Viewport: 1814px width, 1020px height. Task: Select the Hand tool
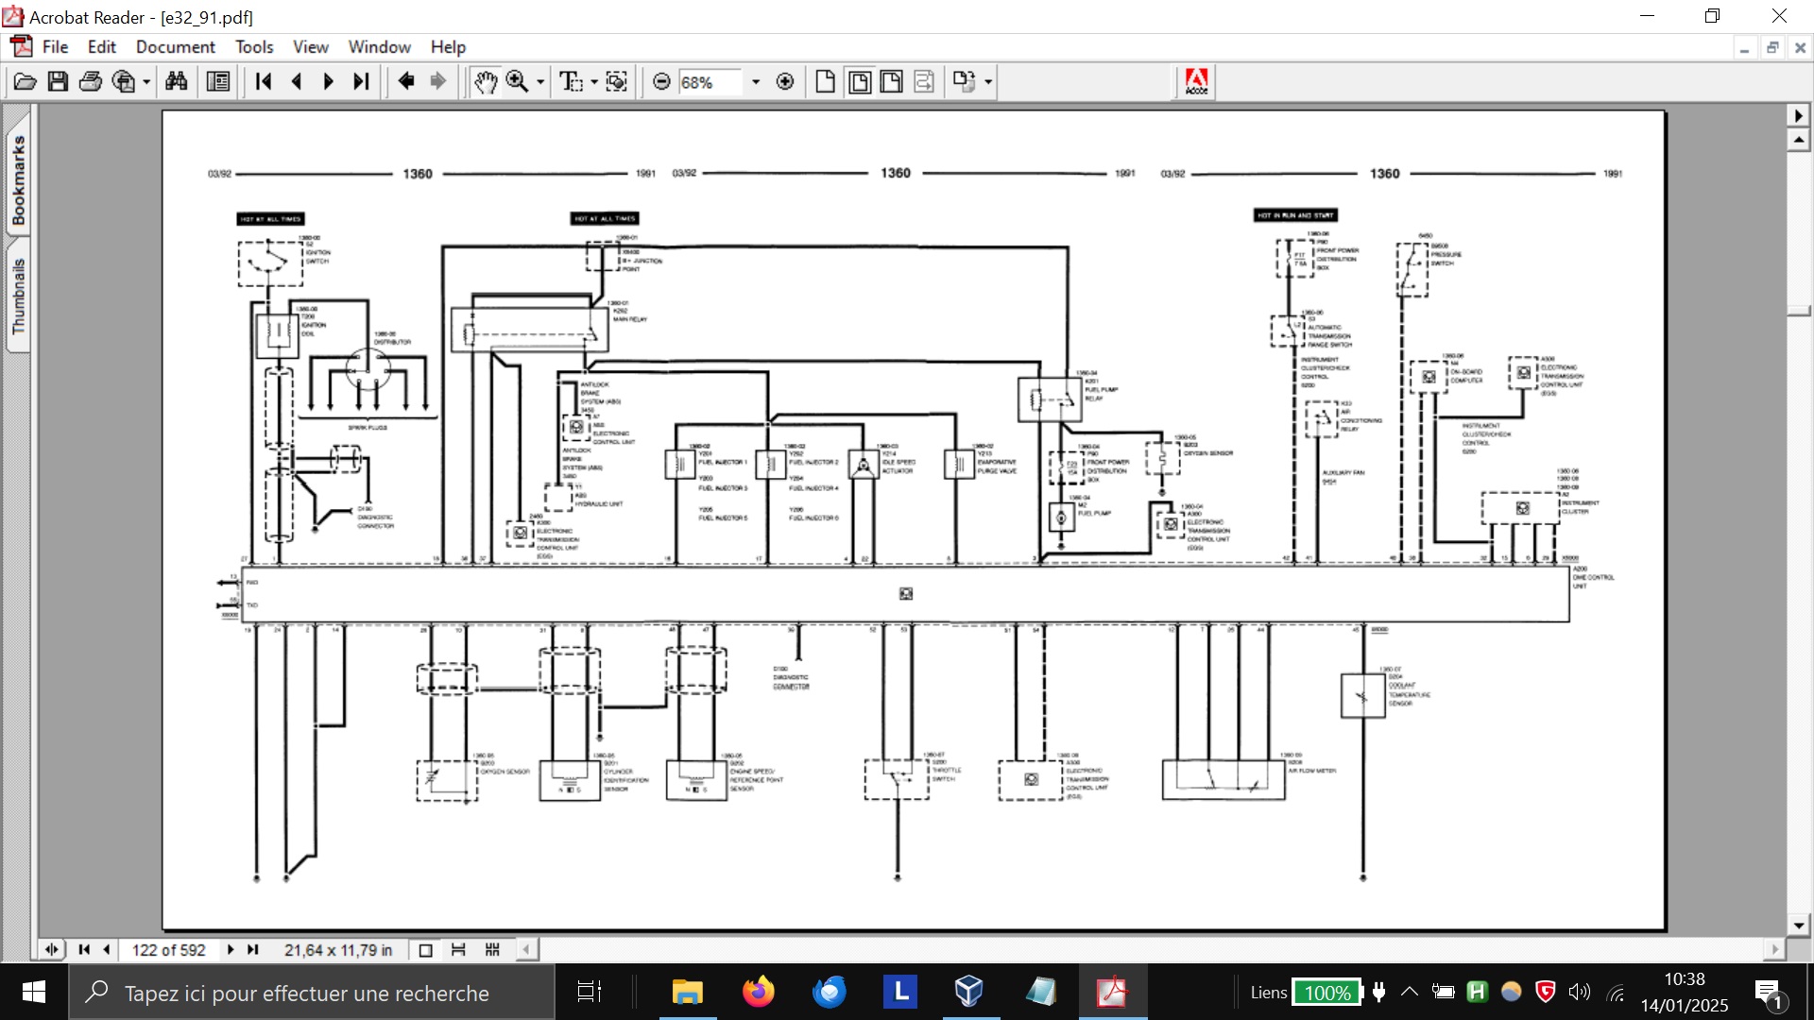[486, 82]
